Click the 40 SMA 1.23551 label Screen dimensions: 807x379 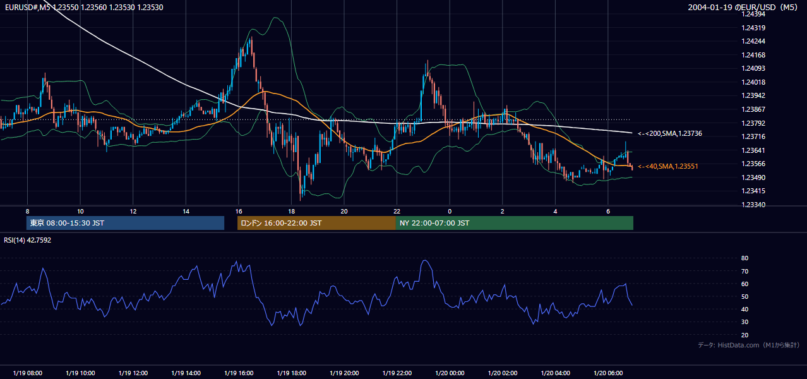[x=667, y=166]
